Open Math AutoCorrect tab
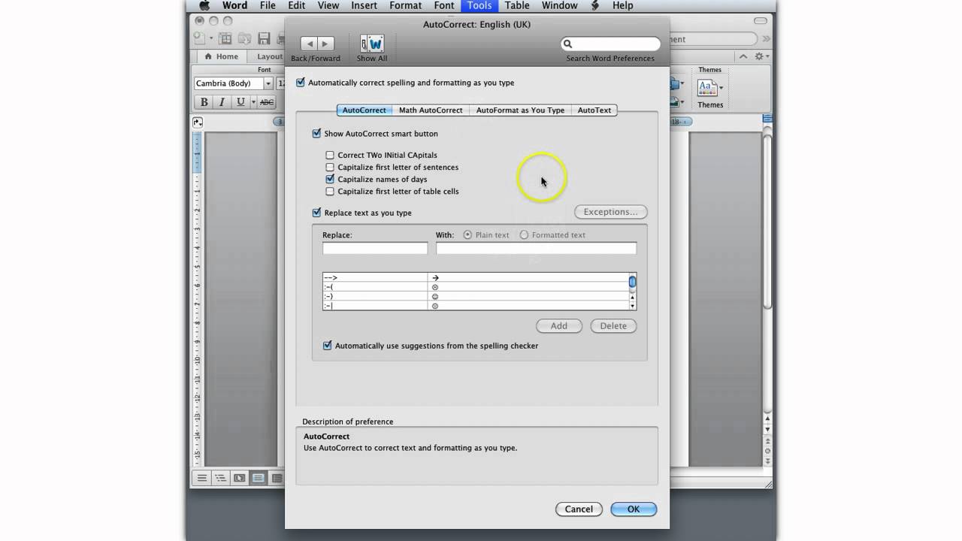The width and height of the screenshot is (962, 541). (x=431, y=110)
